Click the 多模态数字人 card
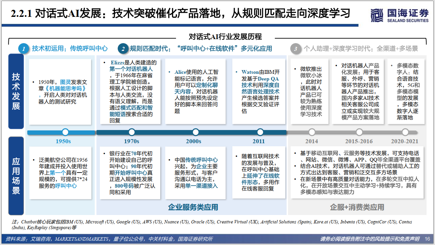The image size is (435, 245). click(406, 92)
